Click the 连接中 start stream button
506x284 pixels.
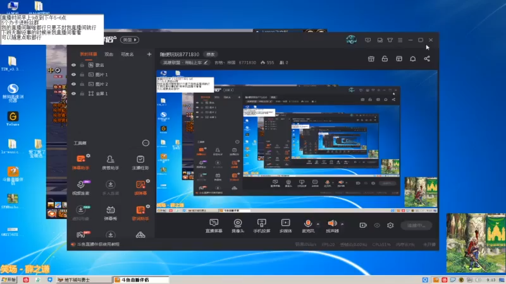416,225
